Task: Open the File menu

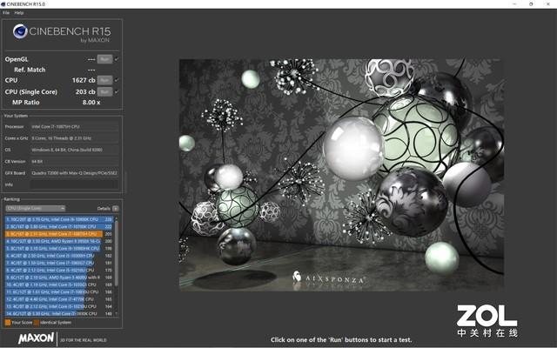Action: [6, 13]
